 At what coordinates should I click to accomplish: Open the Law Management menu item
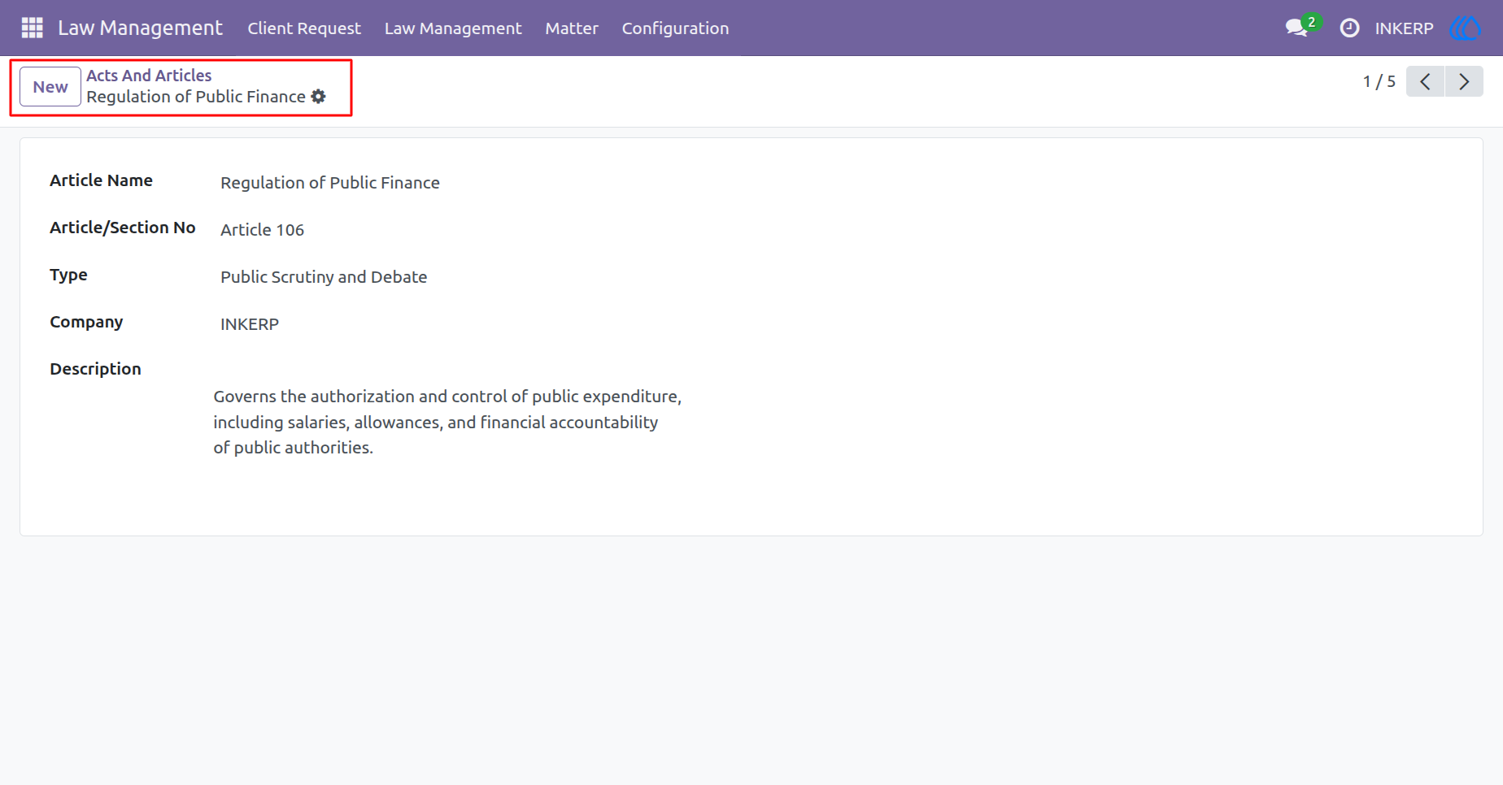[453, 28]
